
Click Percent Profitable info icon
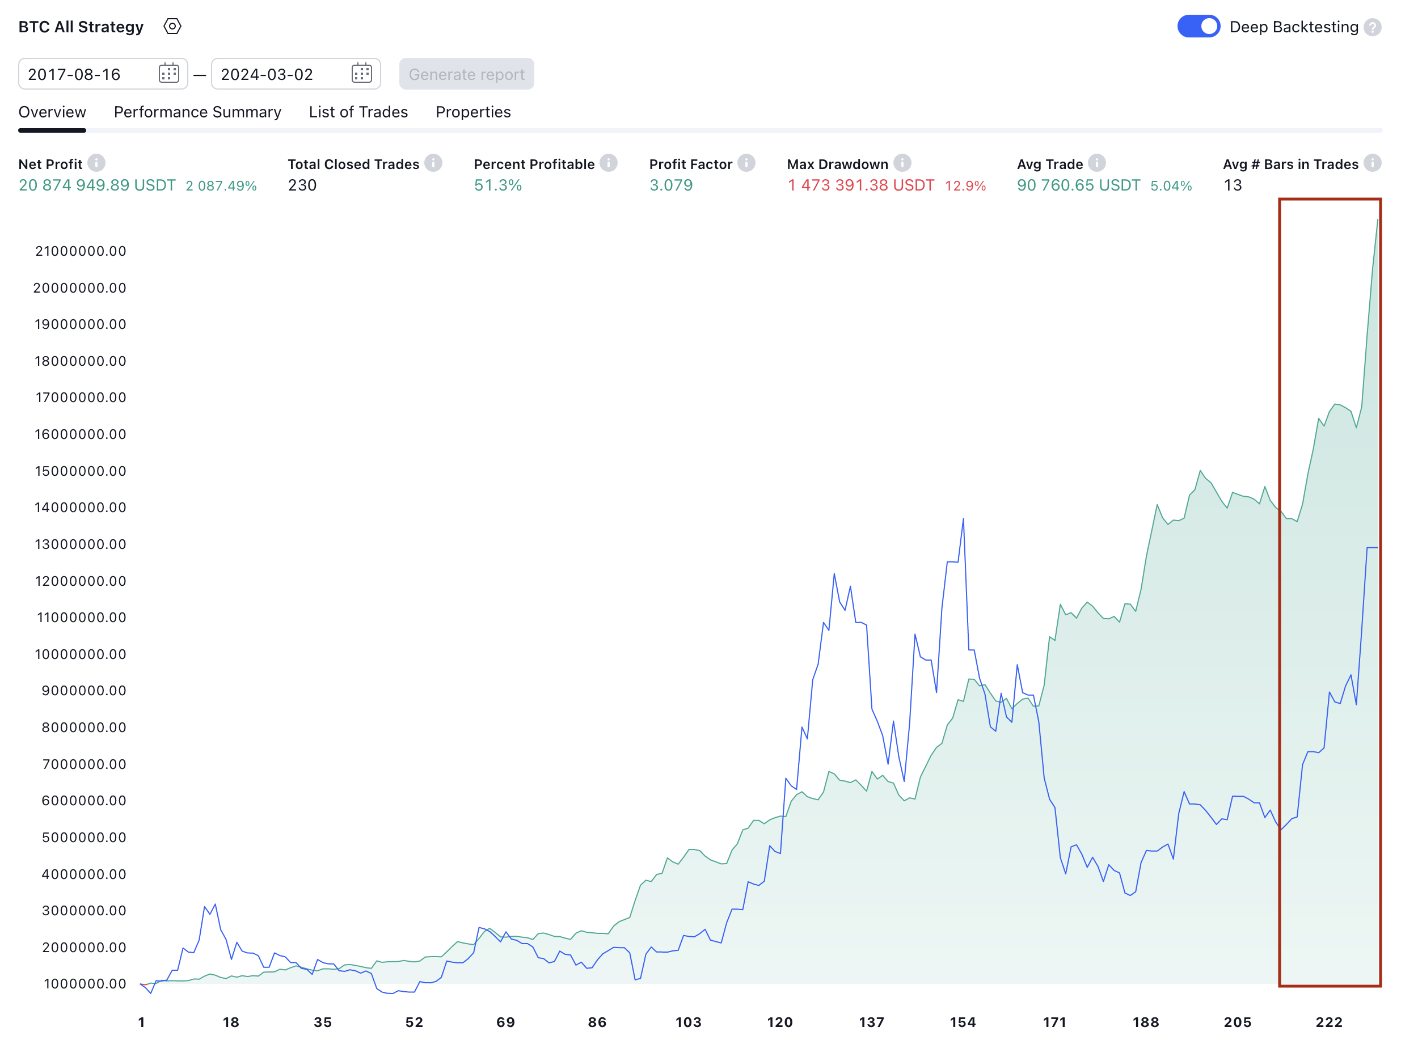[608, 163]
